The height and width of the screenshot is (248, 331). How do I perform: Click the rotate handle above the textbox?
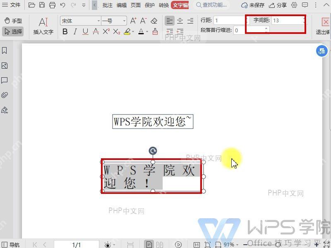153,151
